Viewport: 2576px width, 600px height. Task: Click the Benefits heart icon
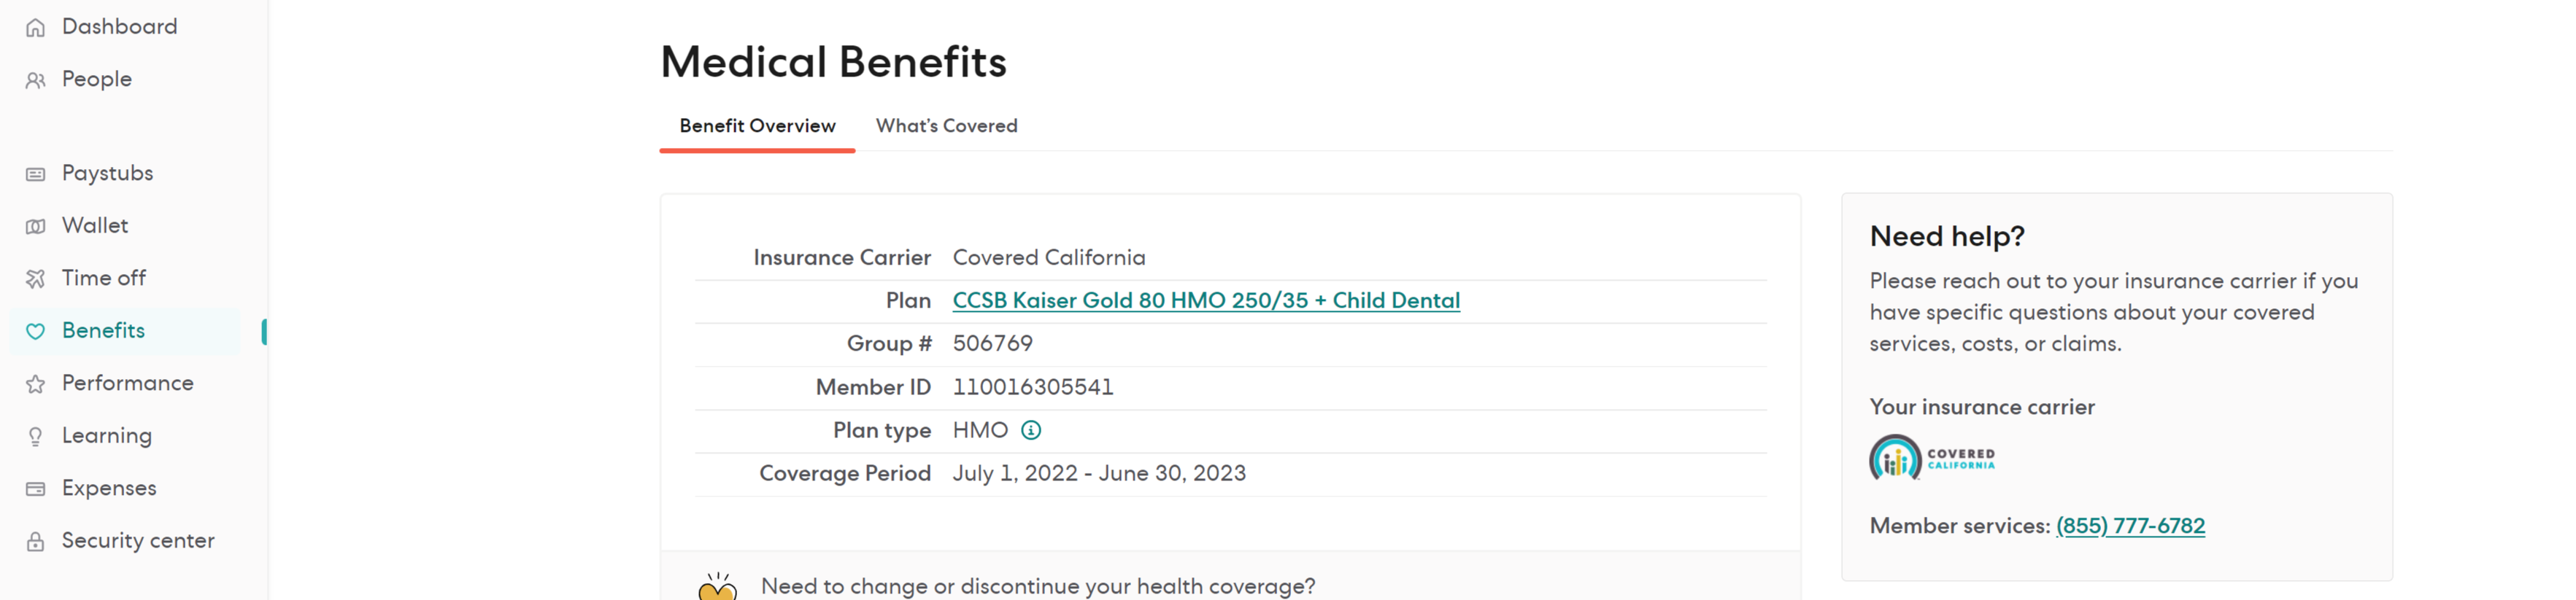click(x=36, y=332)
